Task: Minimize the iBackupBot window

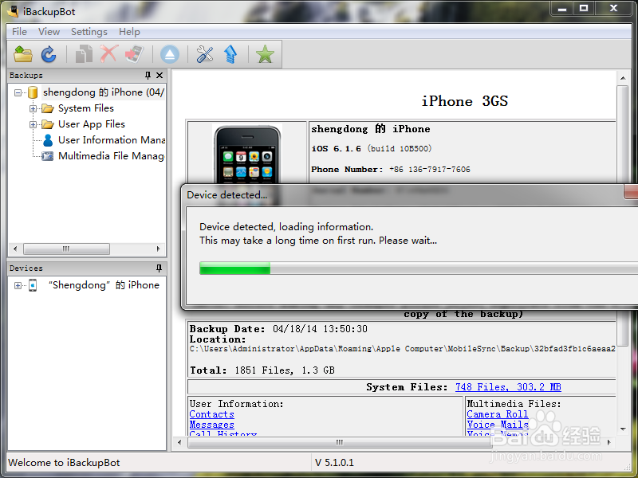Action: (x=562, y=8)
